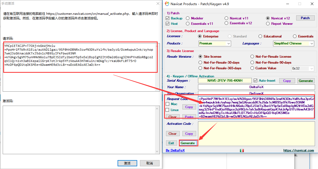
Task: Close the 手动激活 dialog with its X
Action: pyautogui.click(x=158, y=4)
